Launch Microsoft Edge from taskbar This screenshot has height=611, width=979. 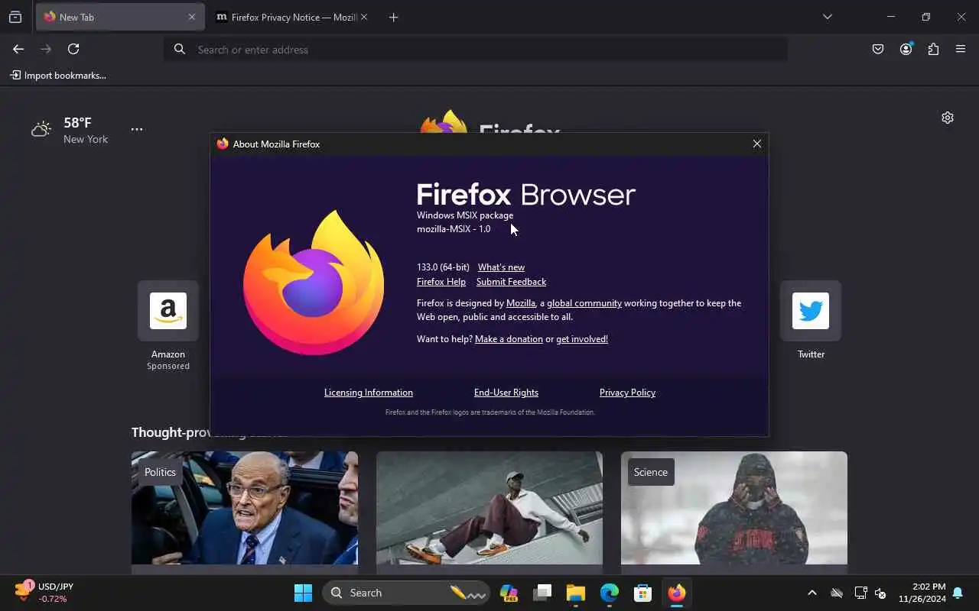tap(610, 593)
